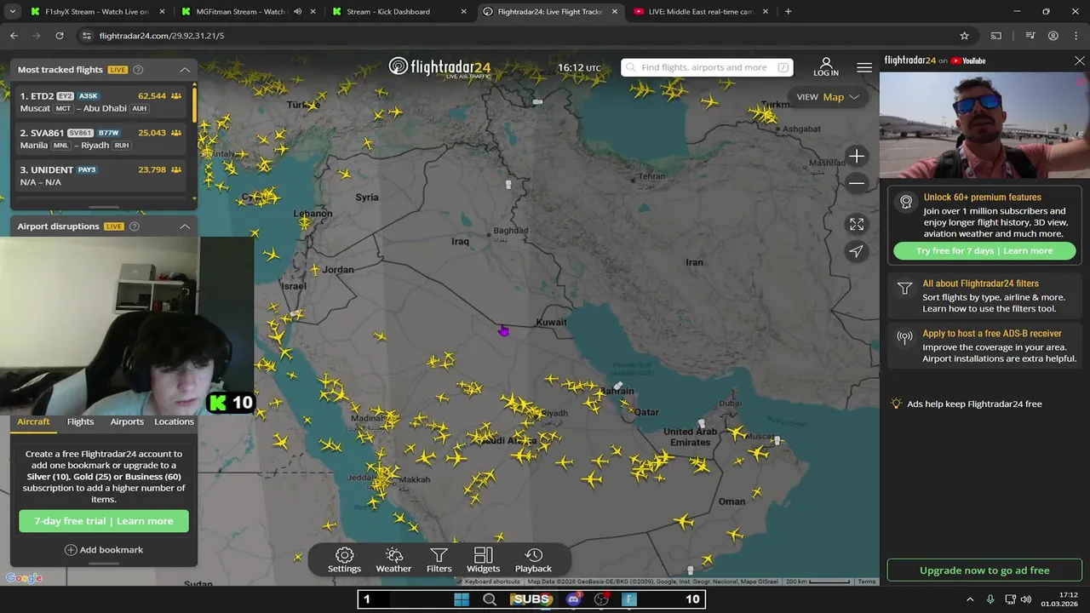Switch to the Aircraft bookmarks tab
Viewport: 1090px width, 613px height.
34,421
